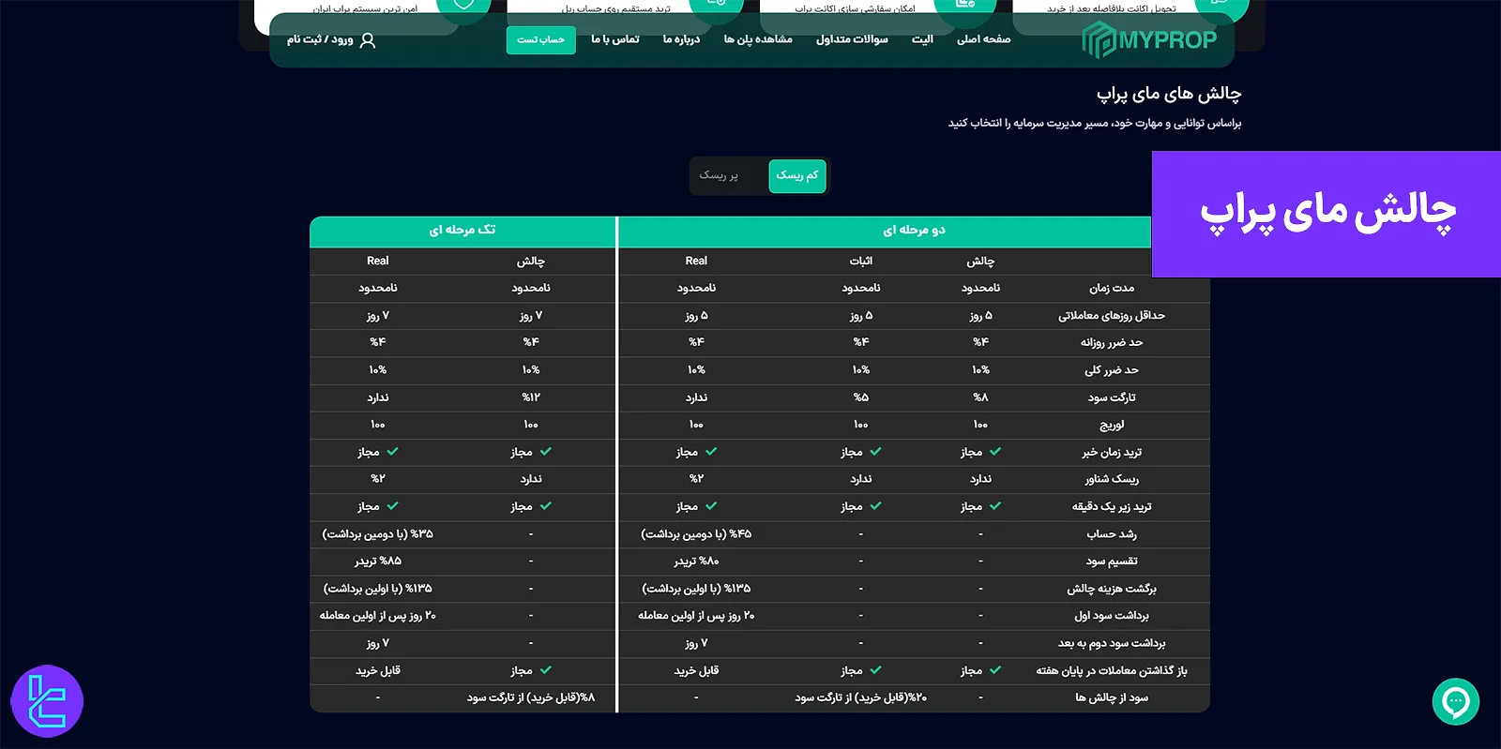Click the row label رشد حساب
Screen dimensions: 1501x749
(x=1112, y=534)
